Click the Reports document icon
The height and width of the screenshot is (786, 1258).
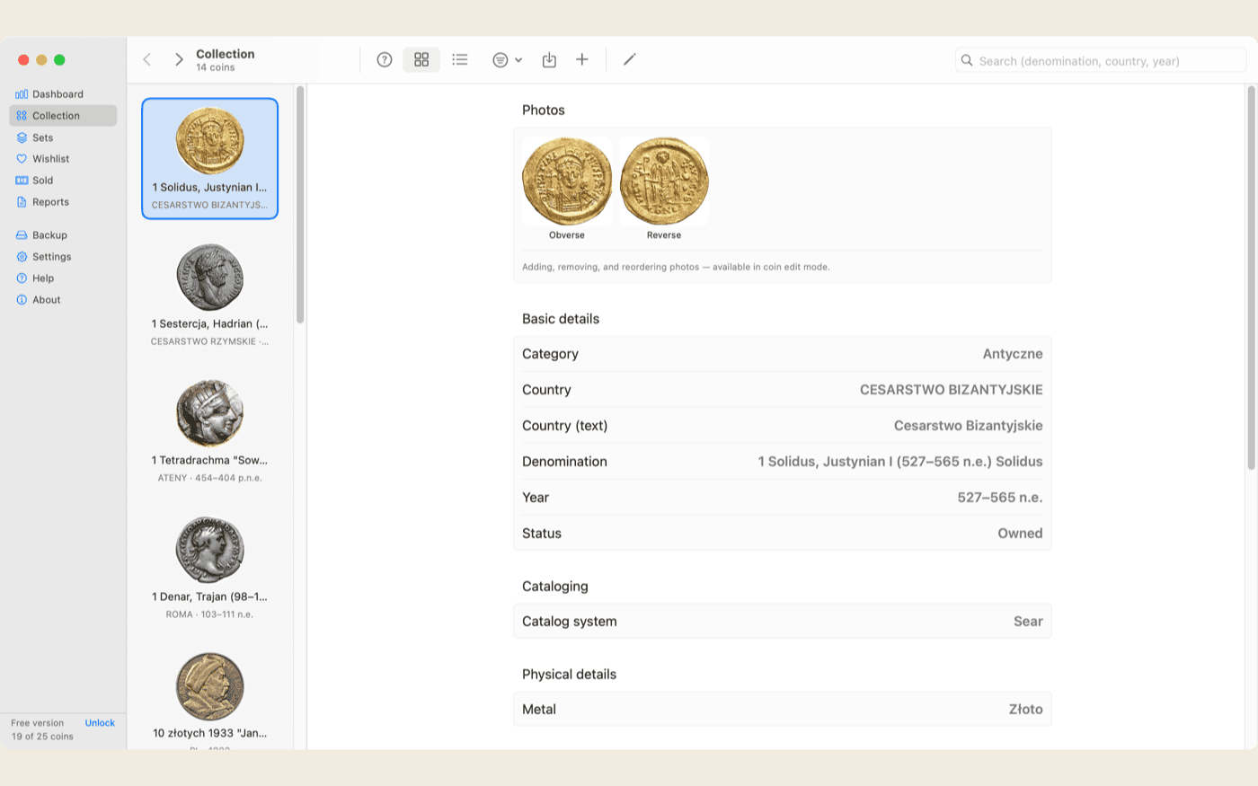pyautogui.click(x=22, y=202)
